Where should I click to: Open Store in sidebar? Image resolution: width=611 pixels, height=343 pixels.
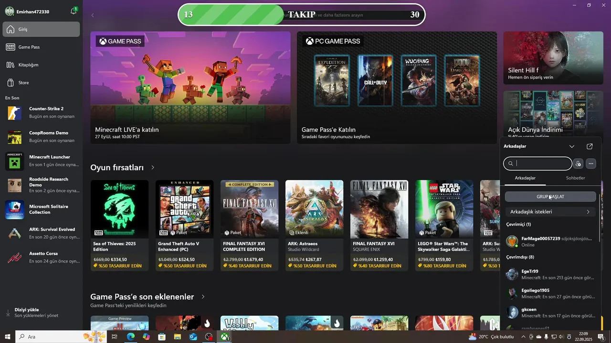point(42,82)
